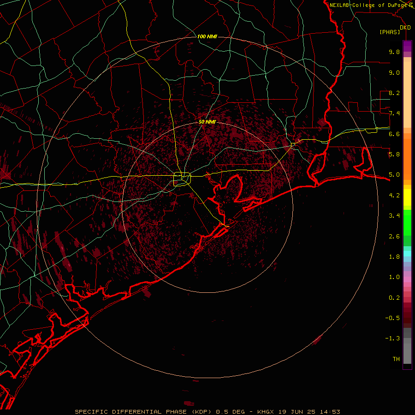This screenshot has width=415, height=415.
Task: Click the 8.2 value on color scale
Action: (x=394, y=93)
